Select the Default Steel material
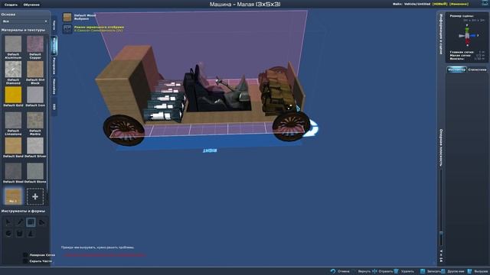 13,171
